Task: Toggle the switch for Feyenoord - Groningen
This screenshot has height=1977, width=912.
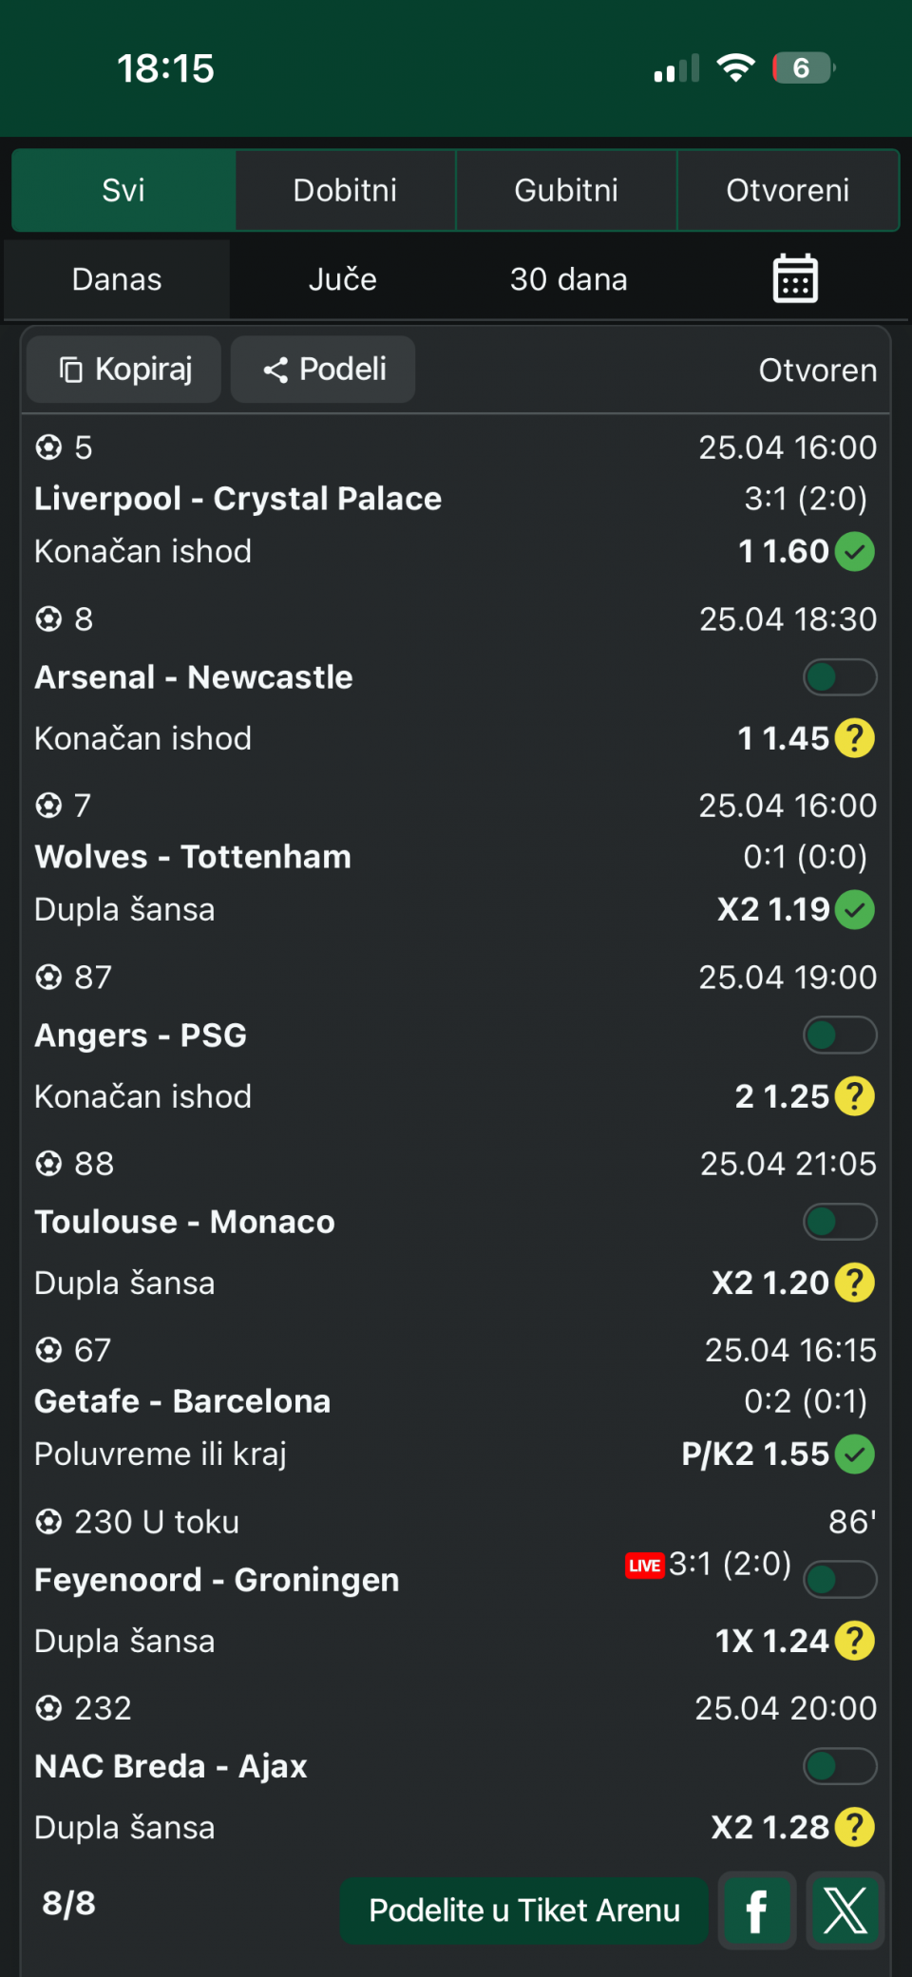Action: click(x=840, y=1580)
